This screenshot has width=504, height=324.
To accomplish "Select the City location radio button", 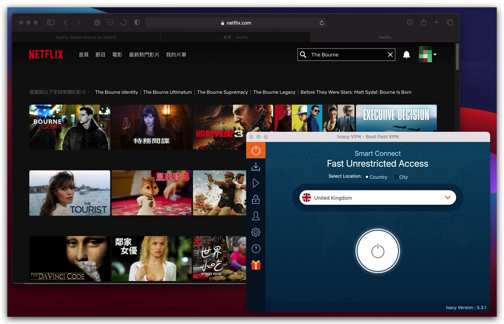I will coord(396,177).
